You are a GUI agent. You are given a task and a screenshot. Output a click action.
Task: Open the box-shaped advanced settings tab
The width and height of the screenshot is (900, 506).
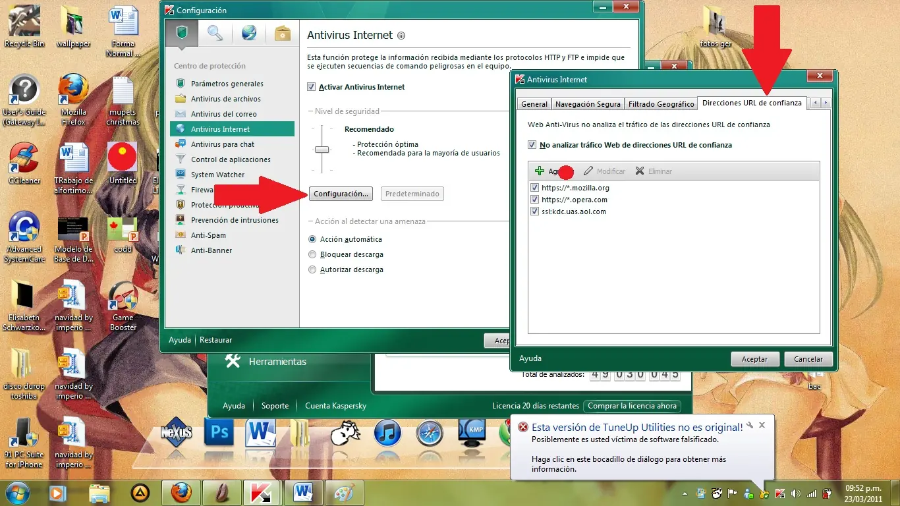pyautogui.click(x=283, y=33)
